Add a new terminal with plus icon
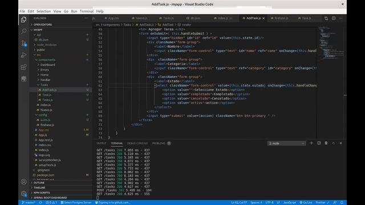The width and height of the screenshot is (365, 205). coord(311,143)
